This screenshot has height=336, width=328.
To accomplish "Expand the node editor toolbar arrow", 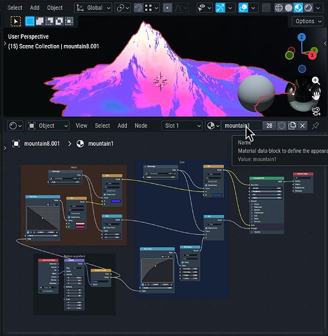I will pyautogui.click(x=5, y=148).
